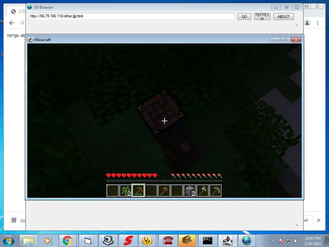Select the oak sapling hotbar slot

pyautogui.click(x=126, y=191)
